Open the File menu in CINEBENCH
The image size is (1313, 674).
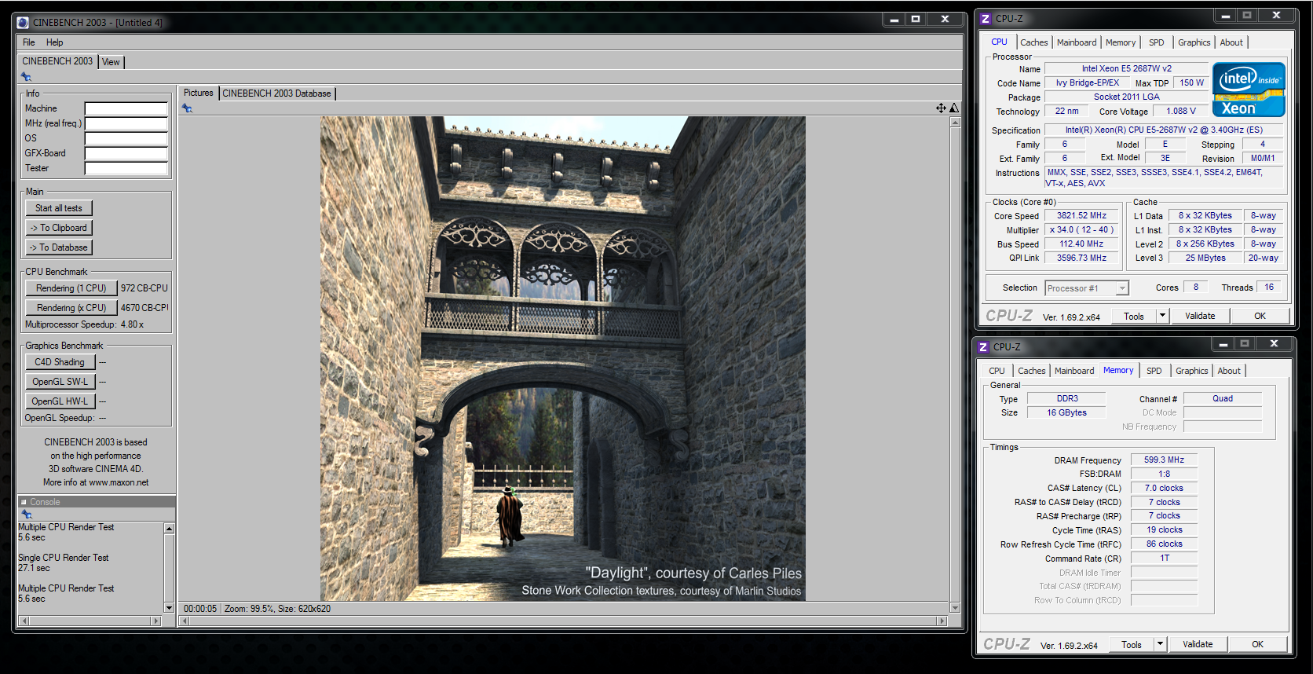[x=29, y=42]
